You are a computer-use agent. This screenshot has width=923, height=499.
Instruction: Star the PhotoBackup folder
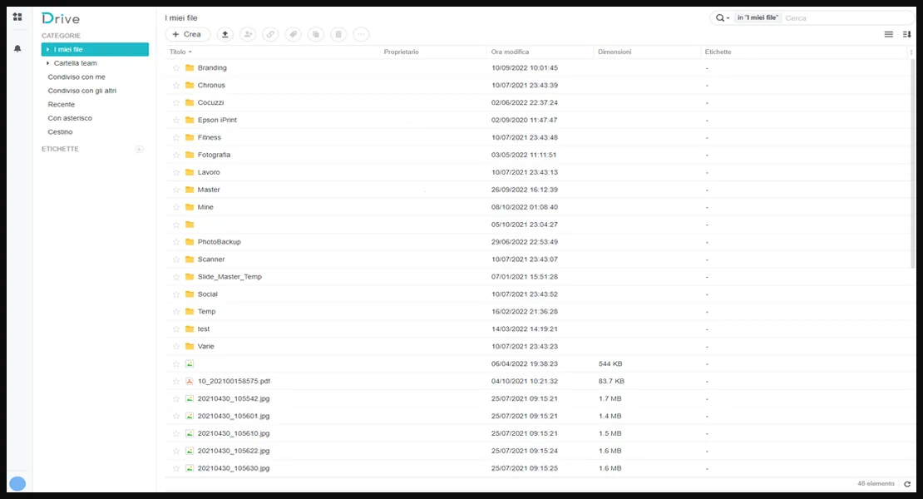pyautogui.click(x=176, y=242)
